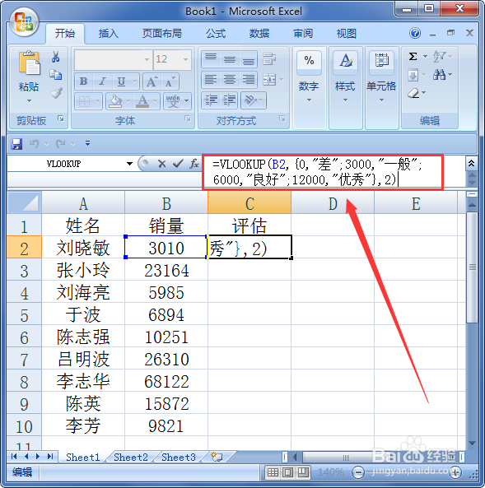Click the Grow Font icon
Image resolution: width=485 pixels, height=488 pixels.
[x=152, y=81]
